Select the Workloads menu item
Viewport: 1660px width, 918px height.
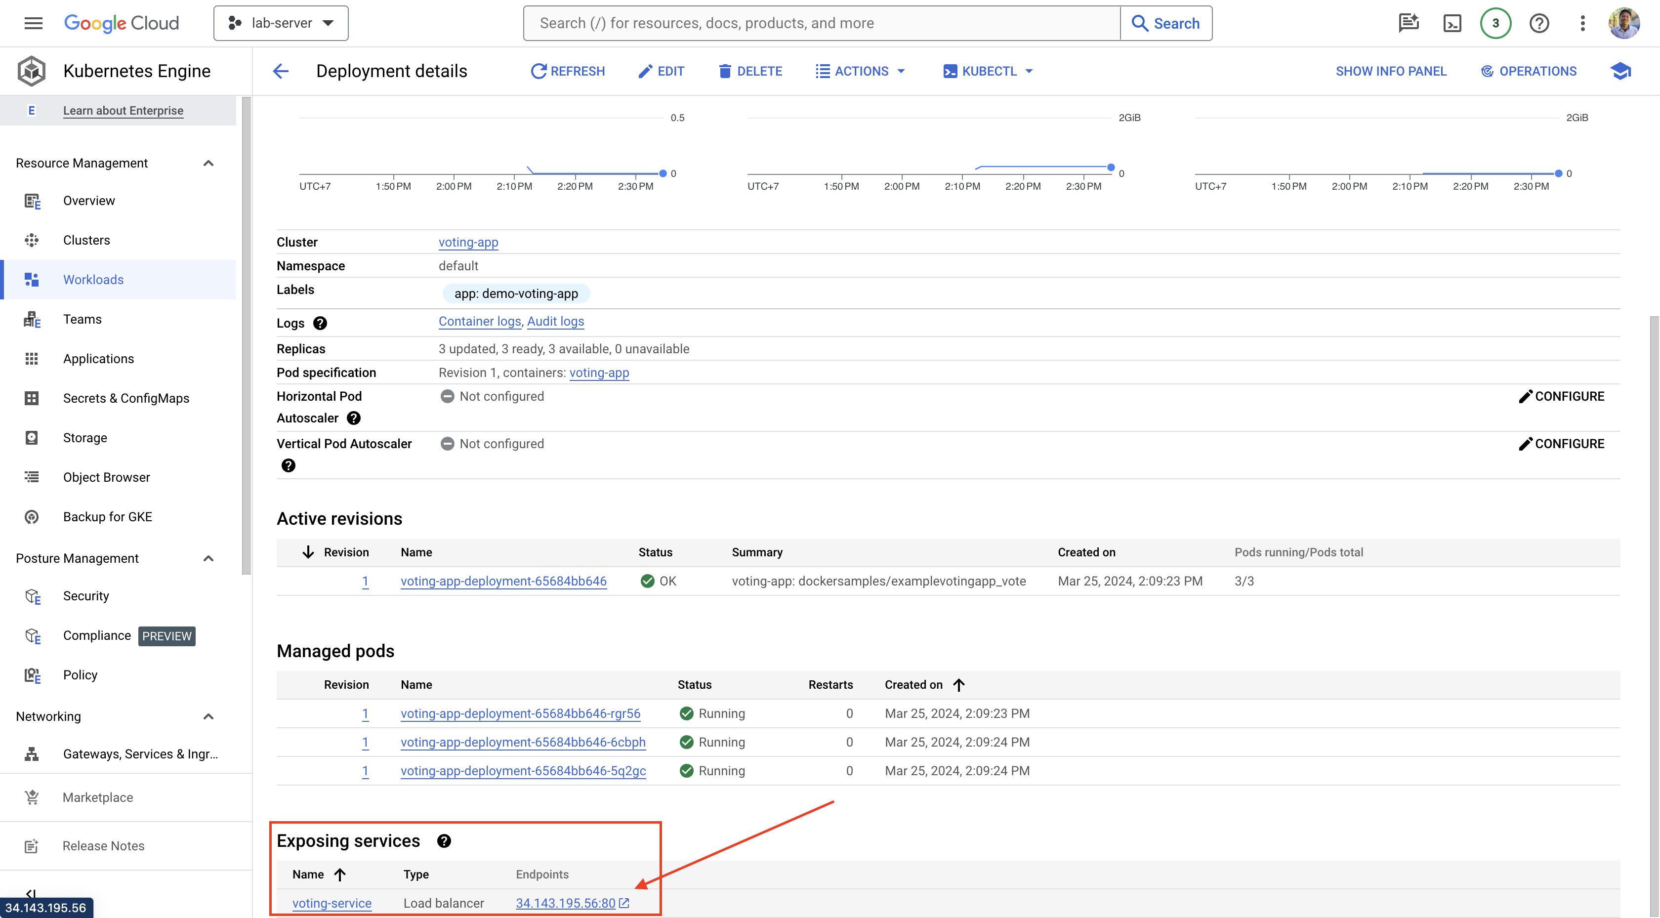93,279
